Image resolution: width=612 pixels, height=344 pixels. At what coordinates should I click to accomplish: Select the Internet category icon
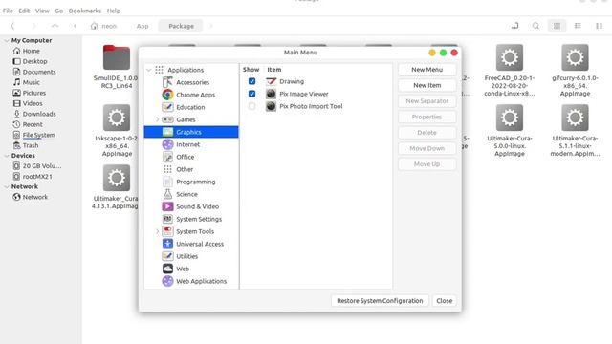pyautogui.click(x=167, y=144)
